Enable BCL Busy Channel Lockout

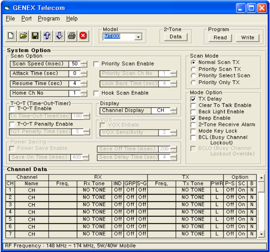click(x=193, y=138)
